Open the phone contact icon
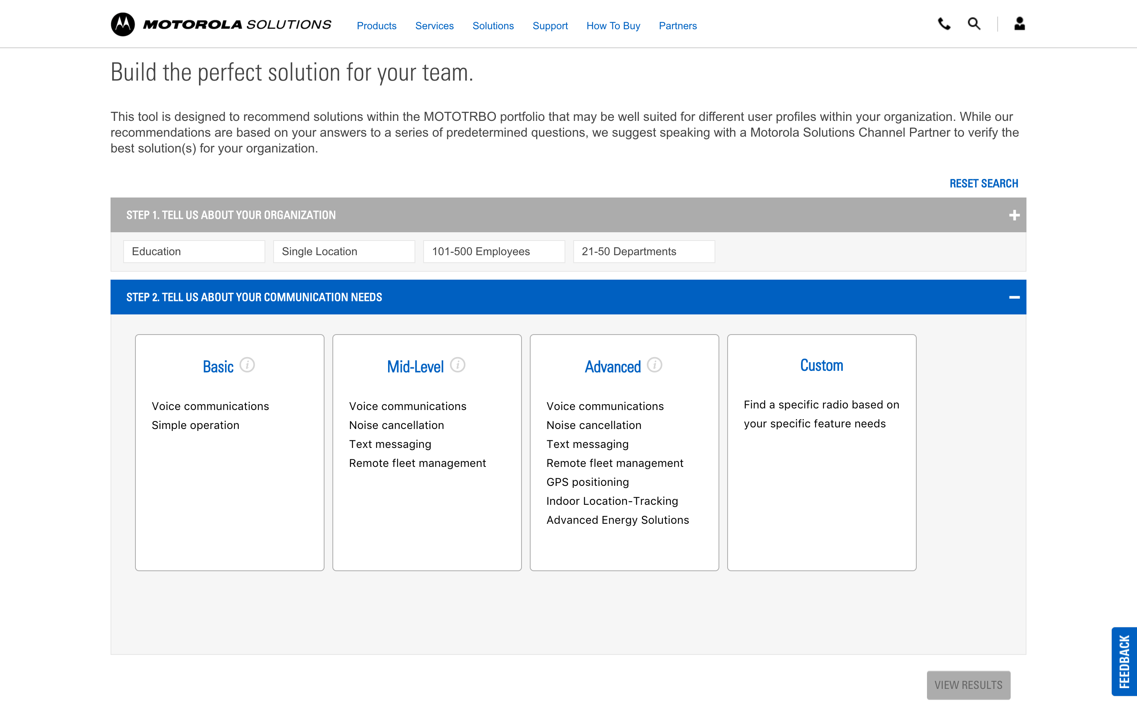Screen dimensions: 1137x711 (944, 24)
